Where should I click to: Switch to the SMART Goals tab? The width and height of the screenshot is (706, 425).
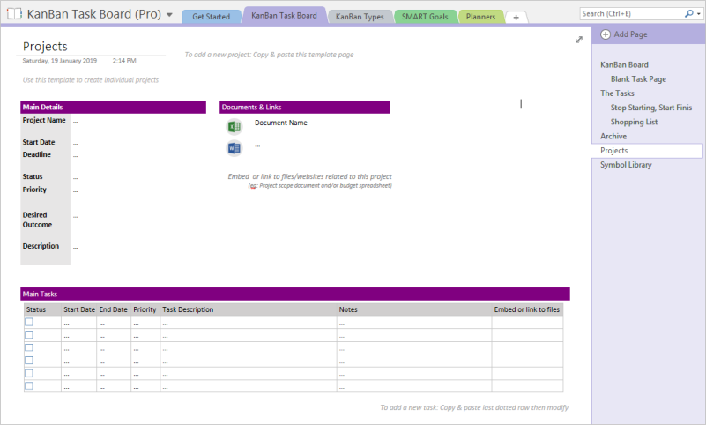click(x=423, y=17)
